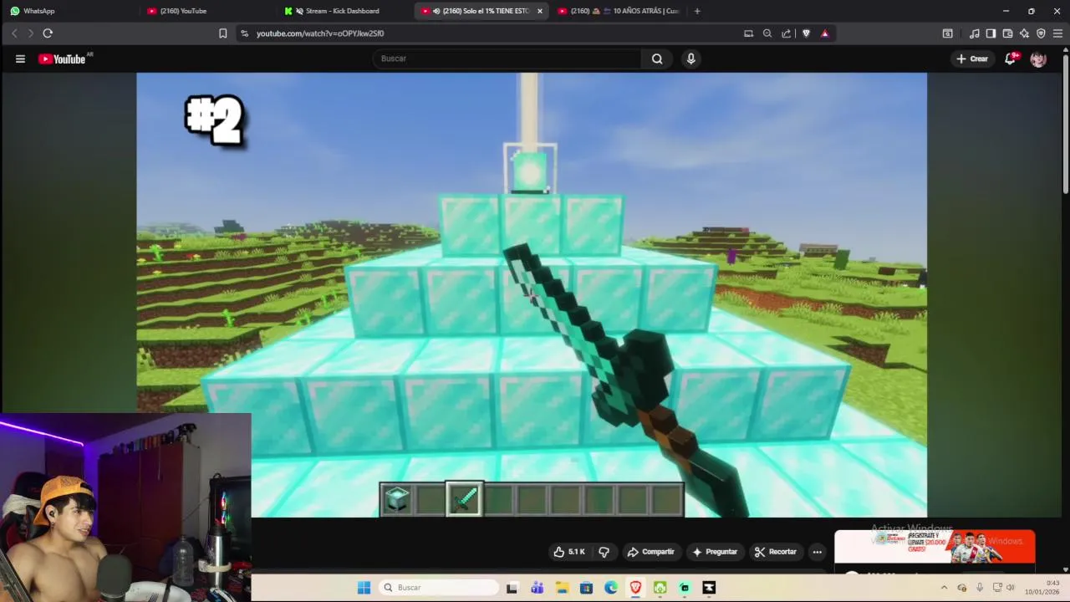Viewport: 1070px width, 602px height.
Task: Click the Windows taskbar Buscar search box
Action: click(438, 588)
